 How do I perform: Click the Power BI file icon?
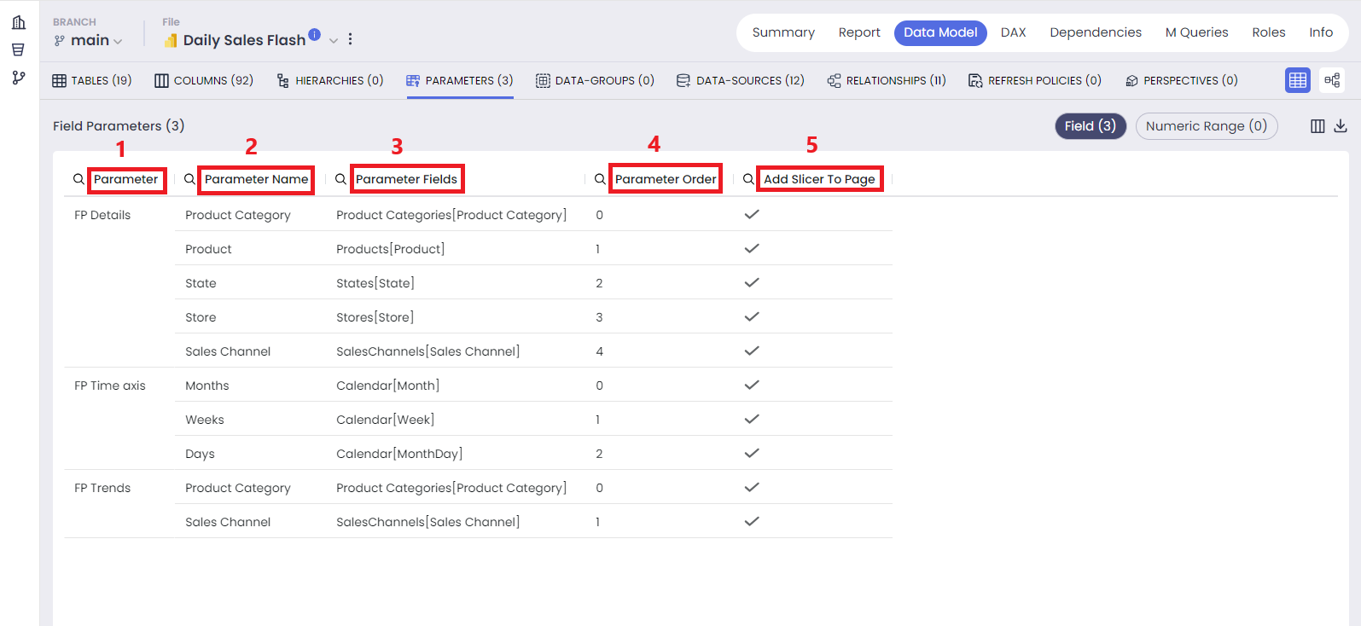171,40
